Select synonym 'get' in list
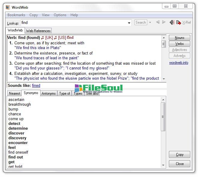This screenshot has height=177, width=198. point(11,162)
